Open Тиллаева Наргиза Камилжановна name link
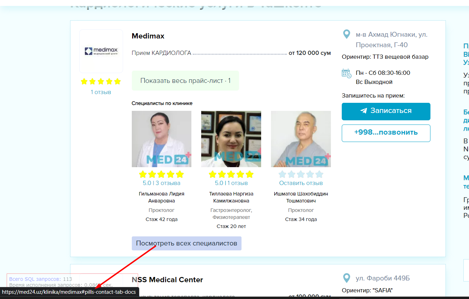Viewport: 469px width, 299px height. pos(231,197)
